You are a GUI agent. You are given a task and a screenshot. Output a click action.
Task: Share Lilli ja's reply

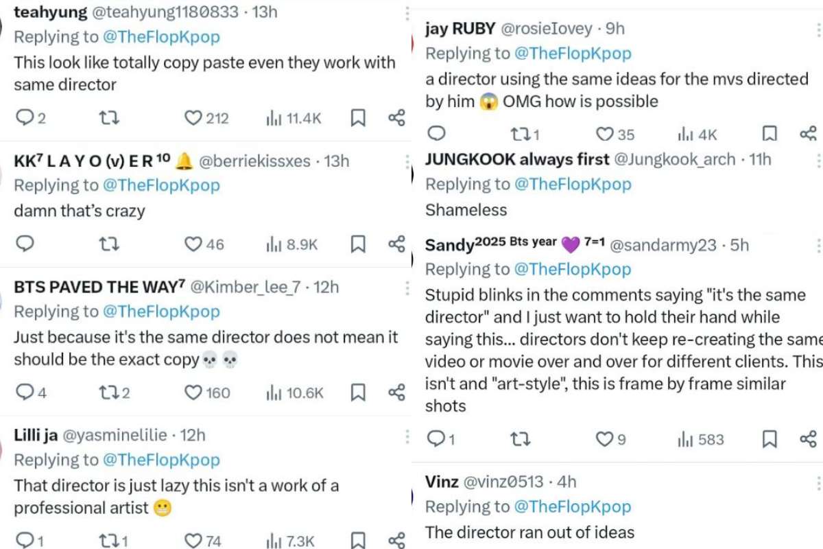pyautogui.click(x=396, y=539)
